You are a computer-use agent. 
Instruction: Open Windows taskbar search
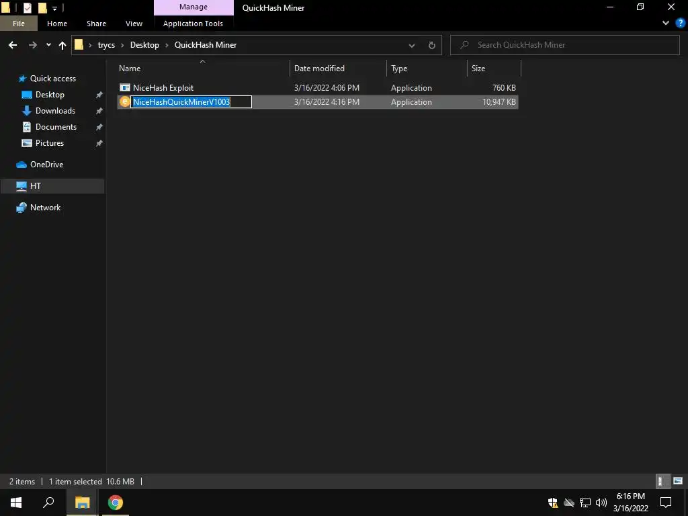click(x=48, y=503)
